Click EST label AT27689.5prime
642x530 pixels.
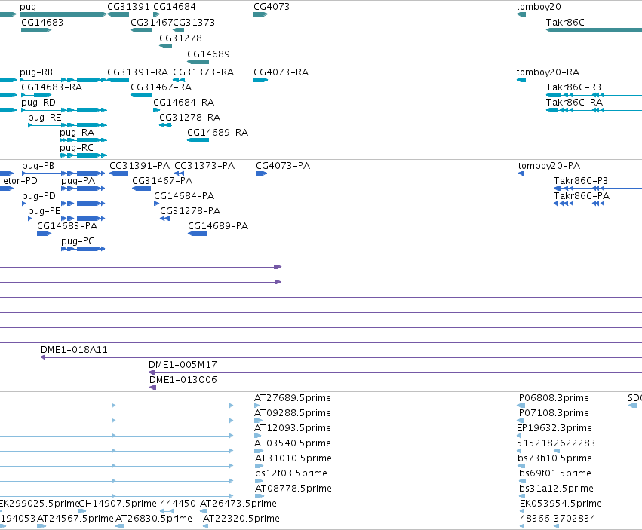point(293,398)
